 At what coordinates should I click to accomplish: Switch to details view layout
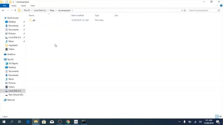[217, 117]
